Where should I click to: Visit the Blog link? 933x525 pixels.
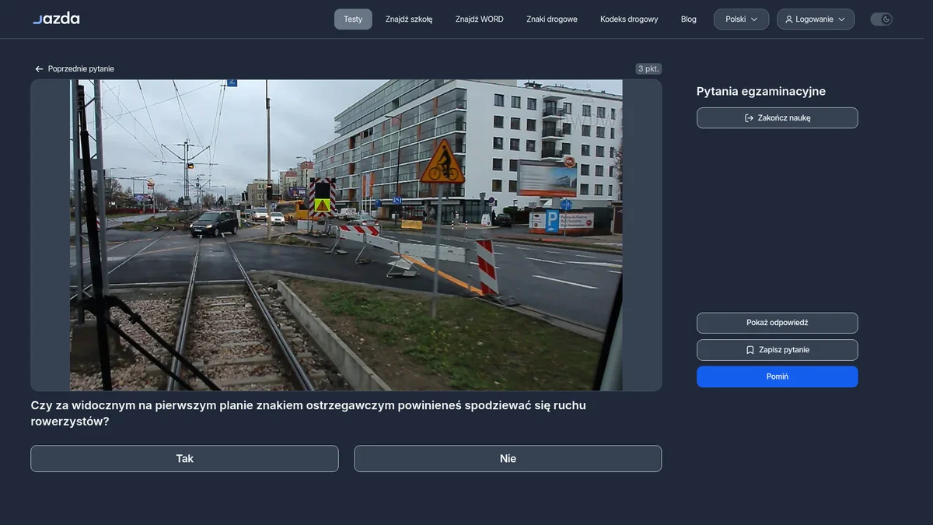click(689, 19)
